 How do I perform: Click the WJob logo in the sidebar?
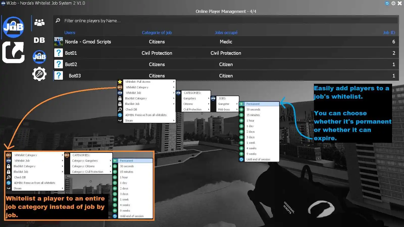pos(13,27)
